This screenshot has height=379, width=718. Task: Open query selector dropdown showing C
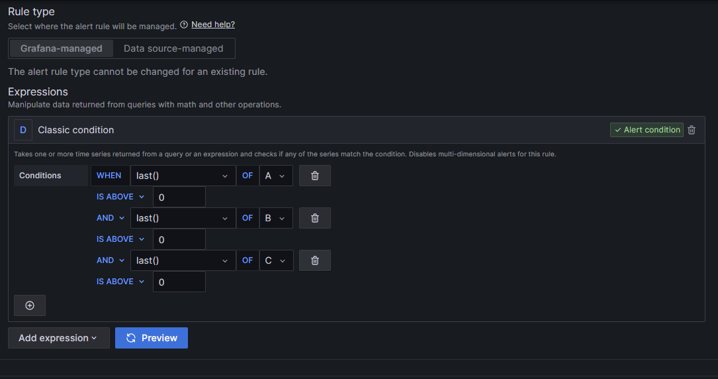point(275,260)
